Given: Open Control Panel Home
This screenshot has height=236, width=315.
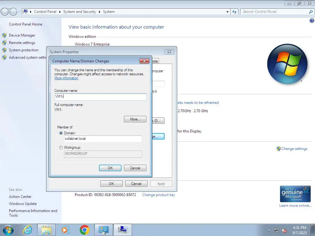Looking at the screenshot, I should point(26,24).
